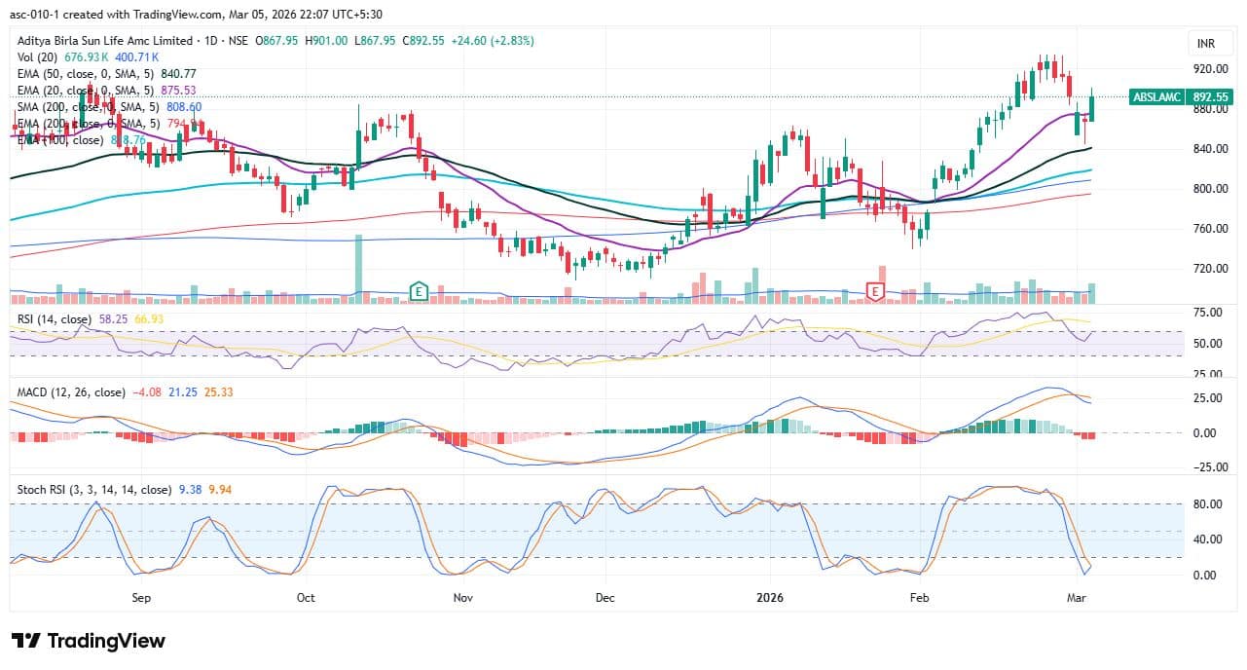Screen dimensions: 1247x670
Task: Click the 920.00 price axis label
Action: click(1211, 69)
